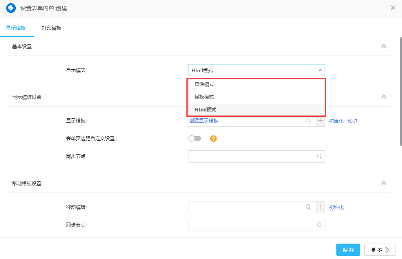Click the plus icon next to 显示模板 field
This screenshot has width=402, height=259.
[x=320, y=121]
